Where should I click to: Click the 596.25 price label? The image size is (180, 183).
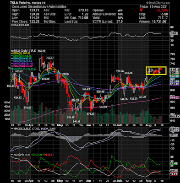pyautogui.click(x=75, y=101)
